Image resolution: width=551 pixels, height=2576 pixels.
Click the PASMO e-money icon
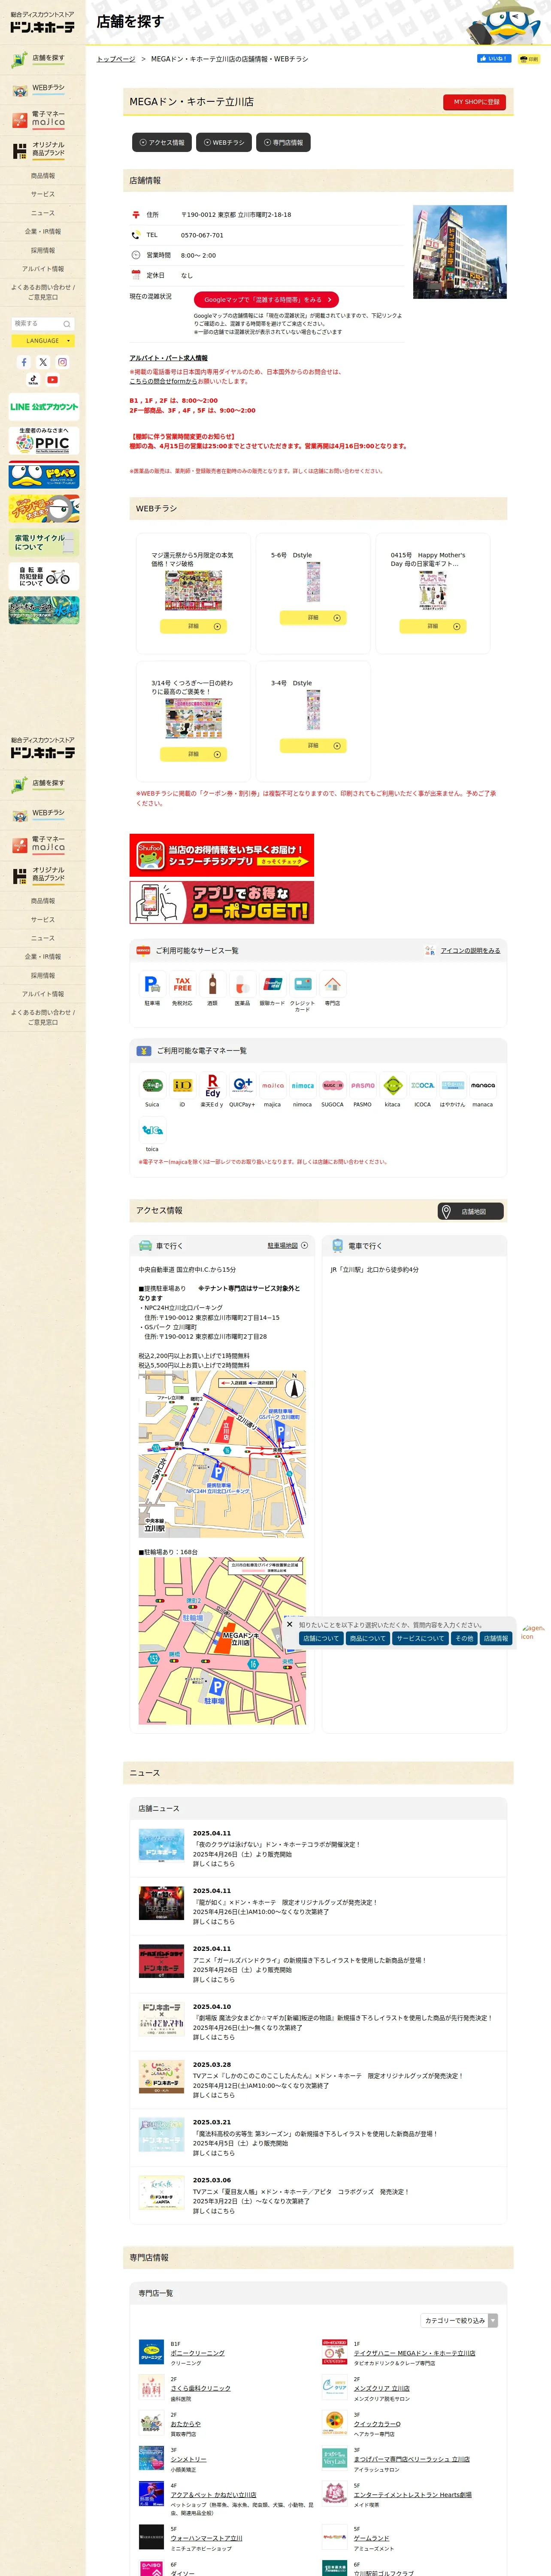(362, 1085)
